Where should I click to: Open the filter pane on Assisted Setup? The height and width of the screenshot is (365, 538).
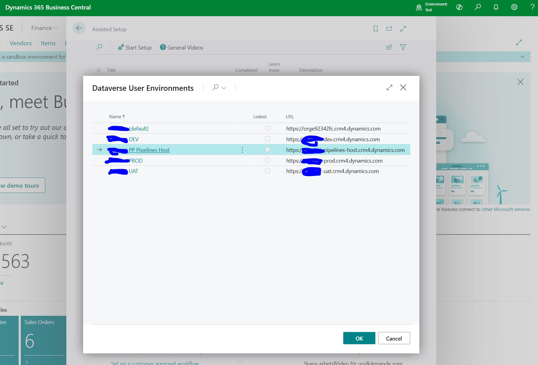click(403, 47)
